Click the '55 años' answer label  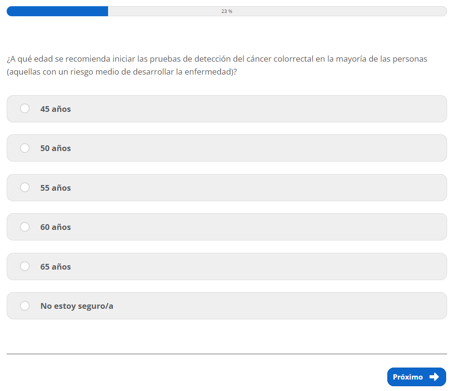coord(55,188)
